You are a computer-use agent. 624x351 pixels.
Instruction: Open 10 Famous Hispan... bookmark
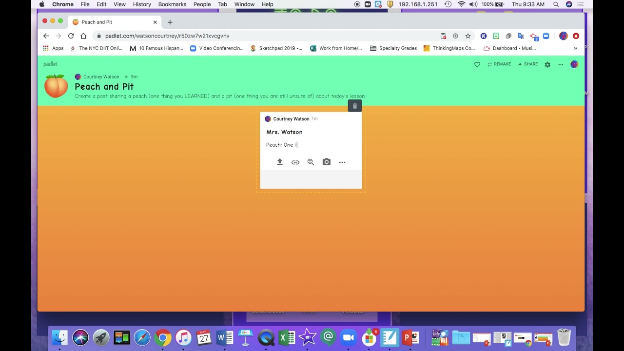(156, 48)
